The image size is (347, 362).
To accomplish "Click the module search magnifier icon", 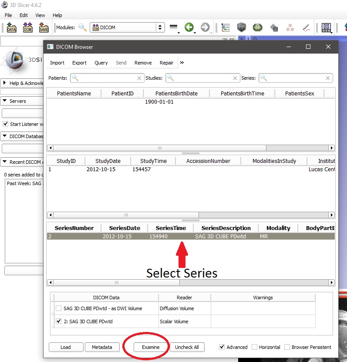I will point(82,27).
